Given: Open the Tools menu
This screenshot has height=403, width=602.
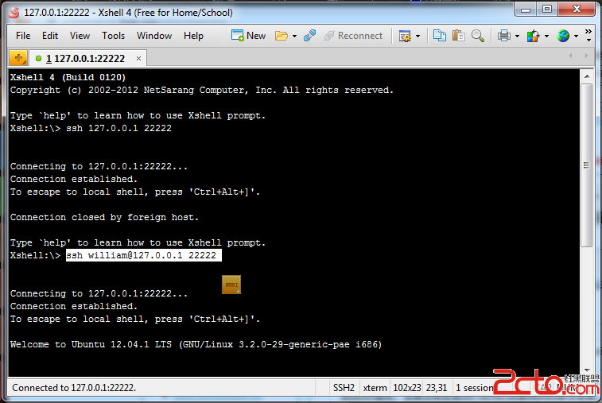Looking at the screenshot, I should (113, 36).
